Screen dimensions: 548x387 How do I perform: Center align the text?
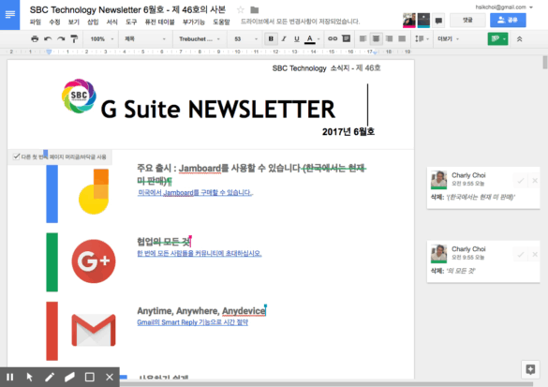pos(376,38)
